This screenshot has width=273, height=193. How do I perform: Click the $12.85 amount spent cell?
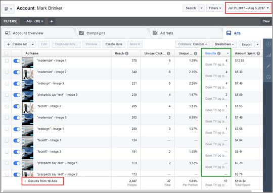click(240, 61)
